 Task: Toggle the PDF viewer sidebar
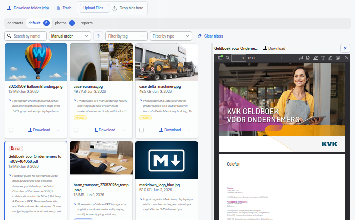(x=220, y=58)
